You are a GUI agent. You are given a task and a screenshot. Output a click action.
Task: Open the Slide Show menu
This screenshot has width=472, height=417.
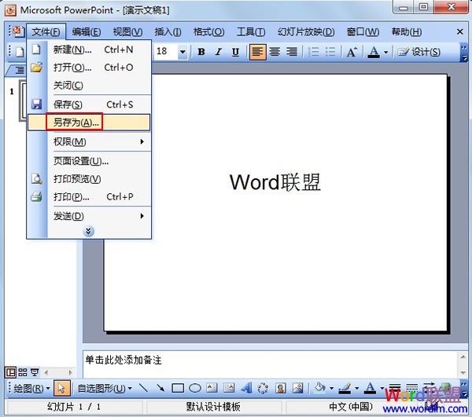[x=306, y=31]
